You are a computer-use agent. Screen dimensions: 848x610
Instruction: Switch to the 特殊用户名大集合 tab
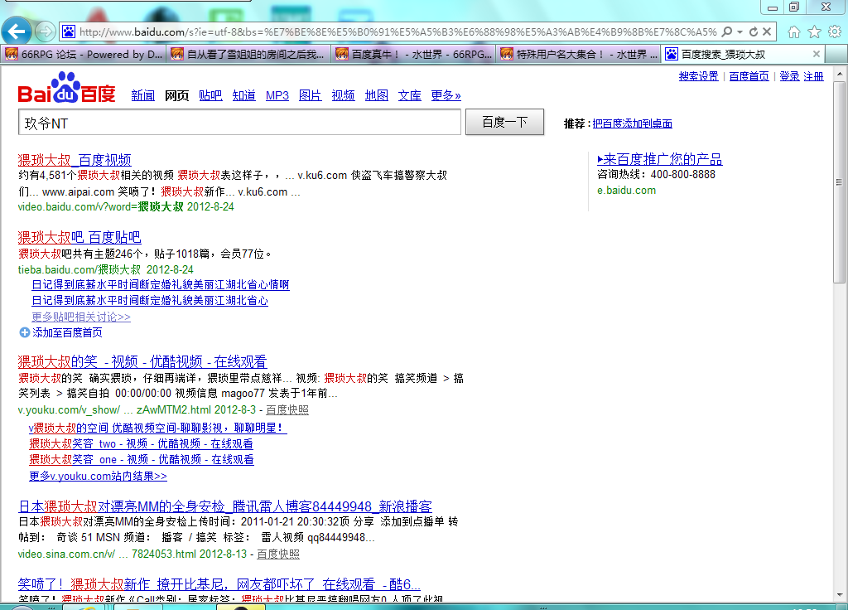(579, 54)
